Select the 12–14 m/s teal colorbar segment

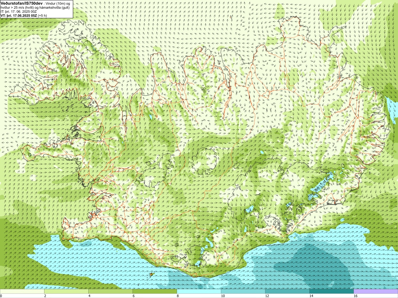[x=287, y=291]
